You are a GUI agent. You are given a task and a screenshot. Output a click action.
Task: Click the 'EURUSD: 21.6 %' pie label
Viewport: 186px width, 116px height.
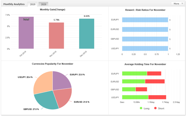tap(81, 102)
